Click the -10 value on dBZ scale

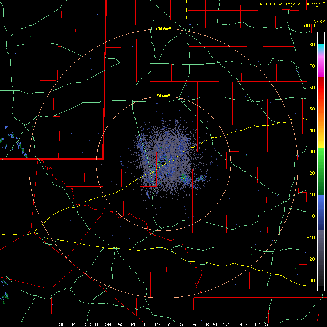click(311, 238)
